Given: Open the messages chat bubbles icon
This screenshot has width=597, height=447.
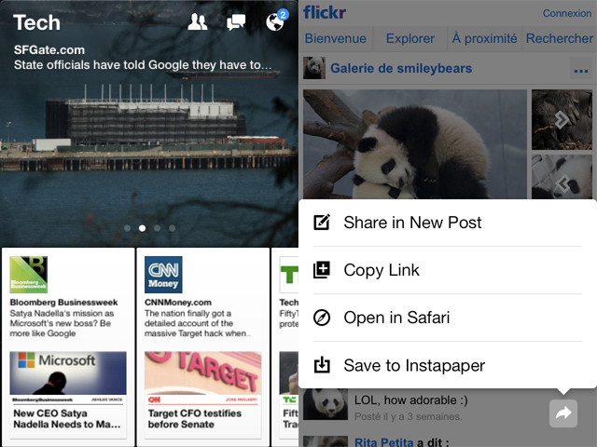Looking at the screenshot, I should click(236, 22).
